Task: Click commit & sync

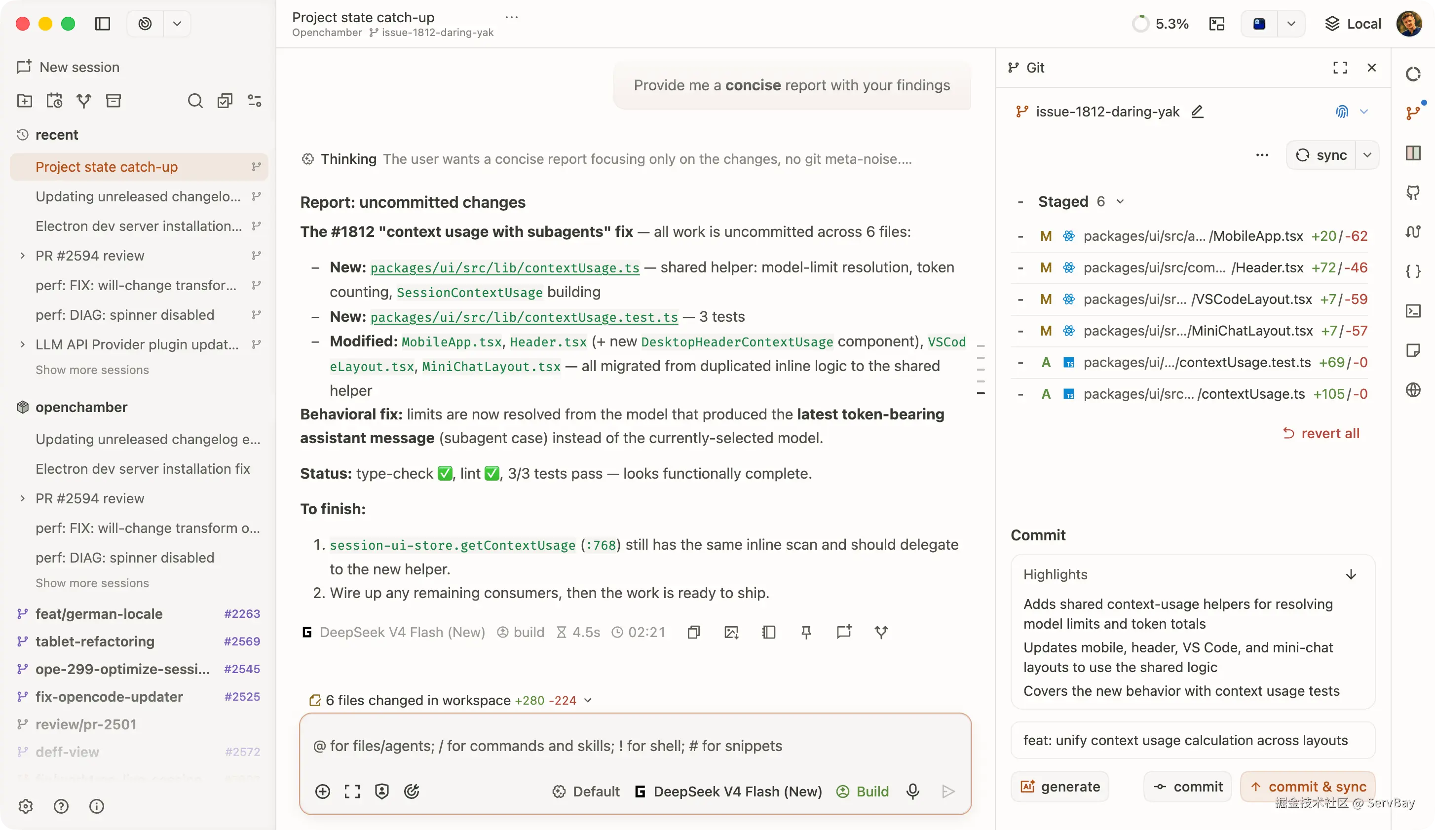Action: (1308, 787)
